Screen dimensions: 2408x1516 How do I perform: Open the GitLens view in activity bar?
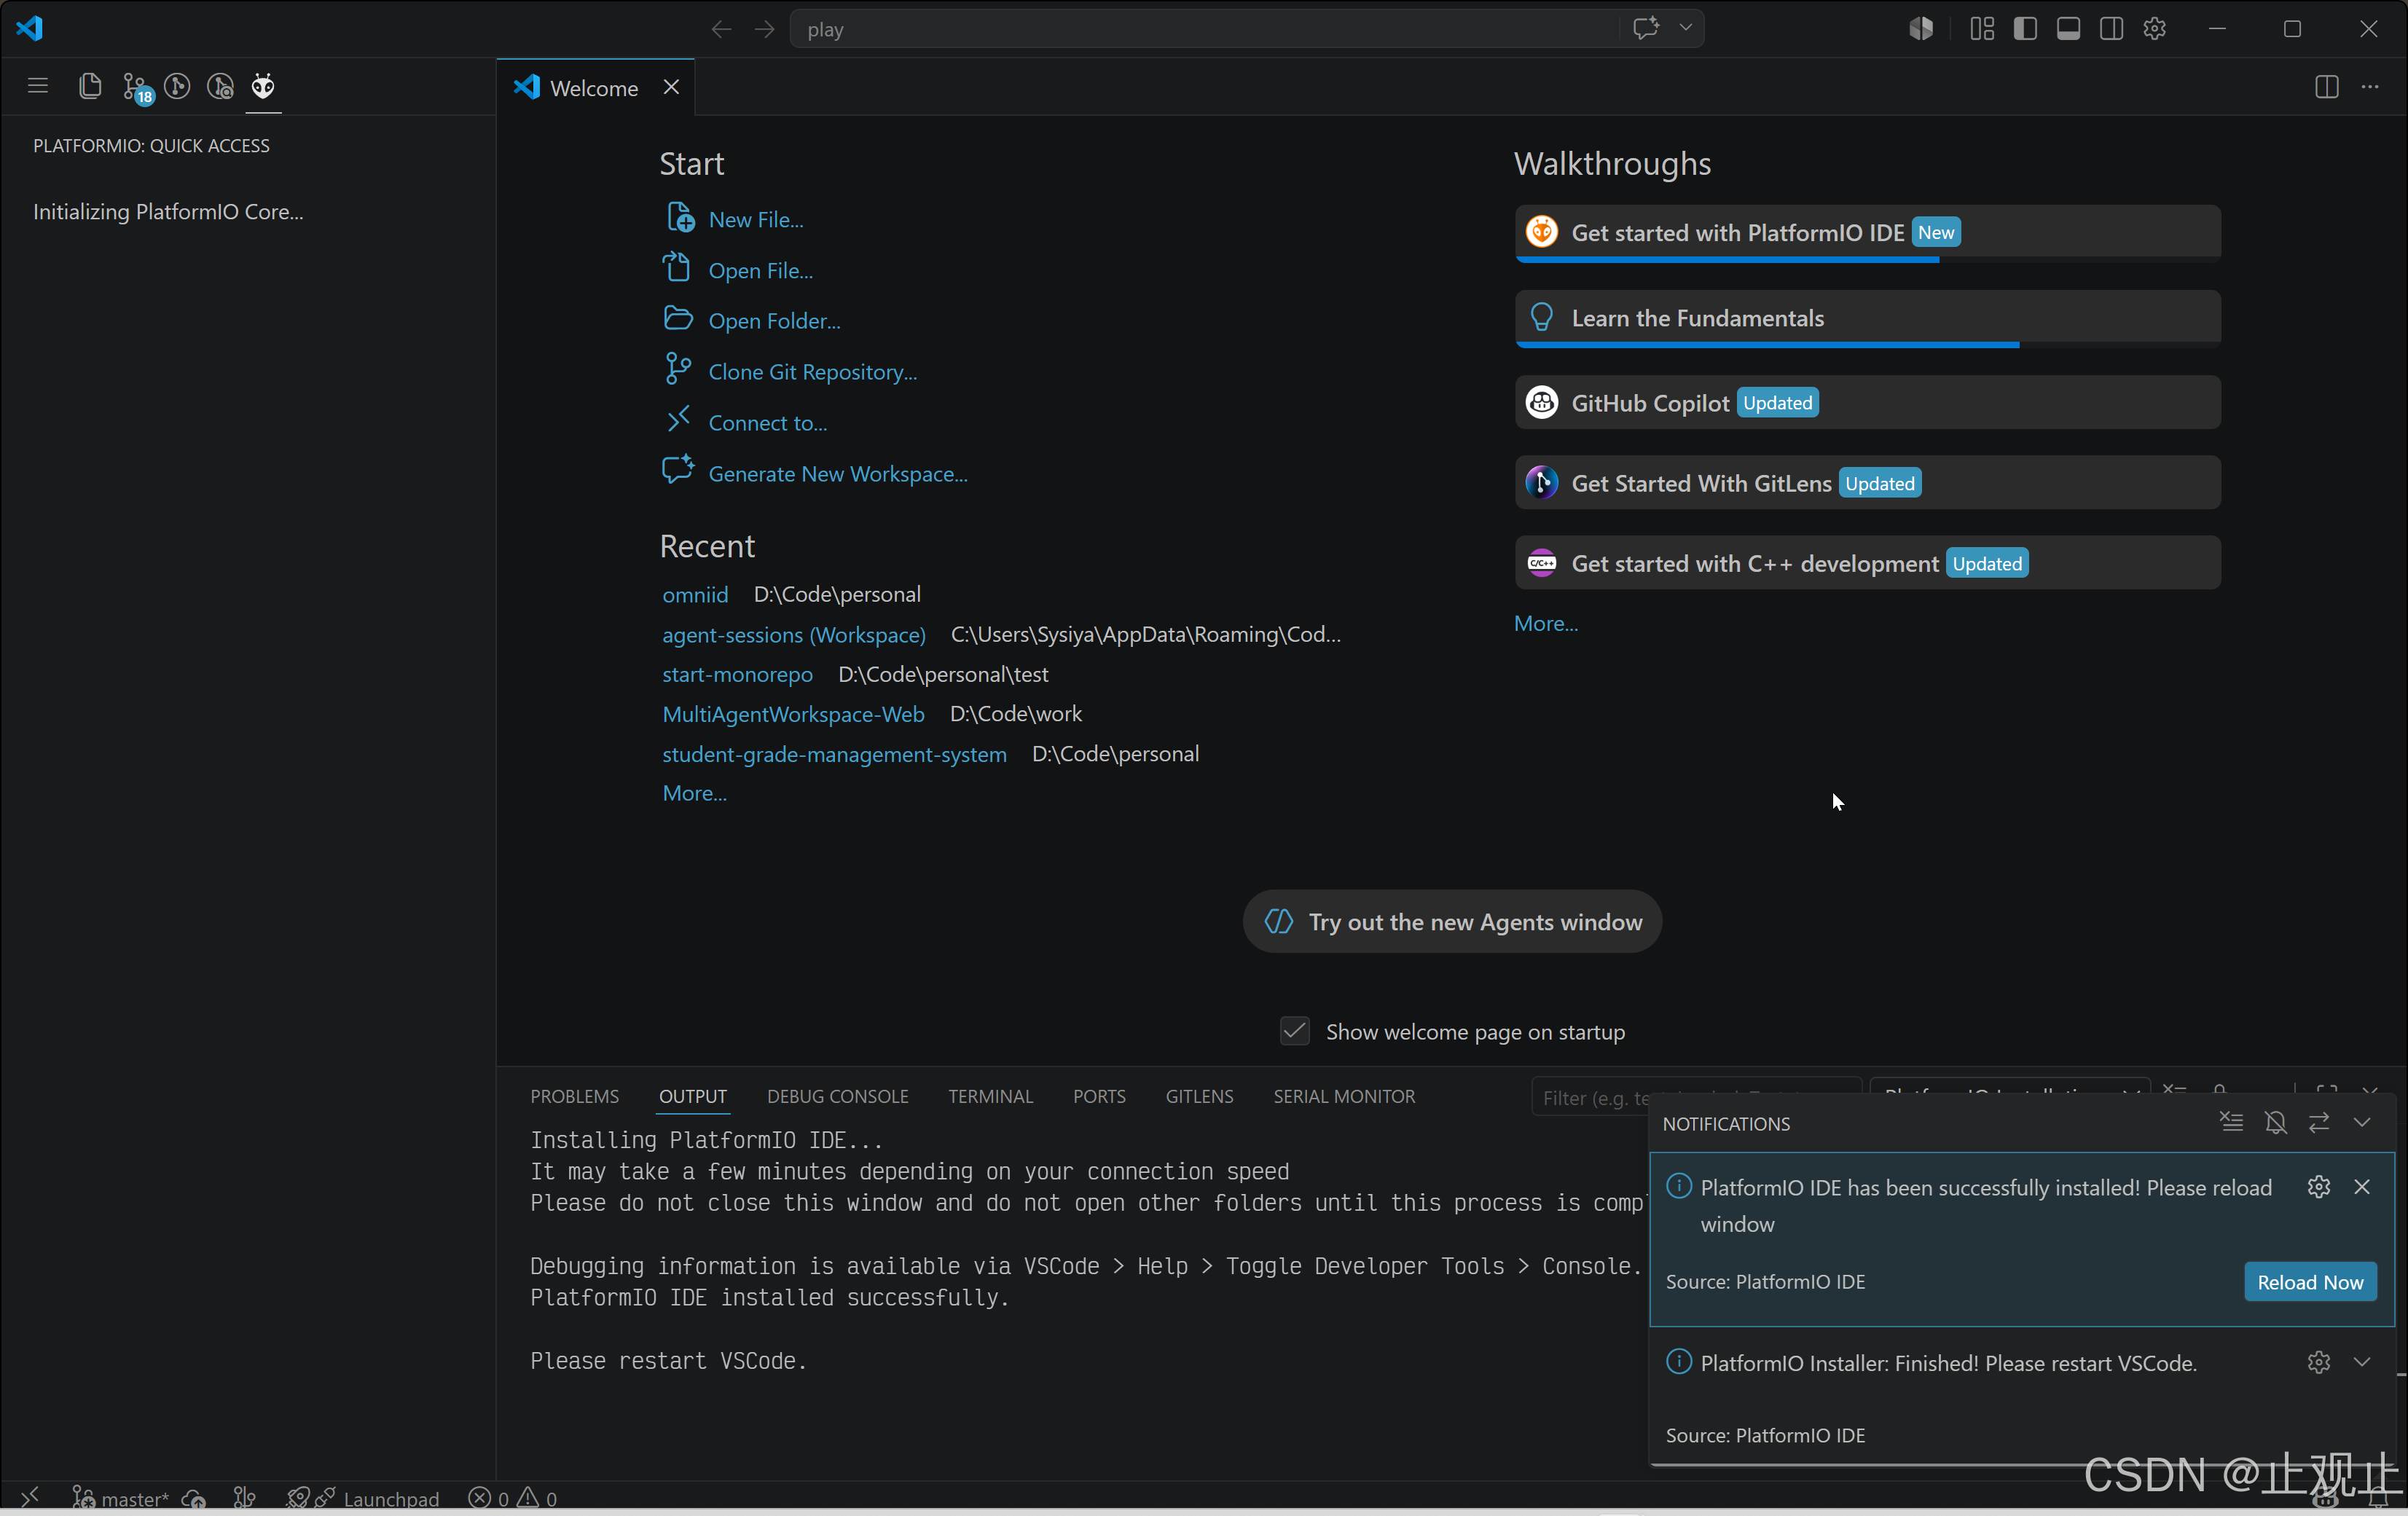[177, 86]
